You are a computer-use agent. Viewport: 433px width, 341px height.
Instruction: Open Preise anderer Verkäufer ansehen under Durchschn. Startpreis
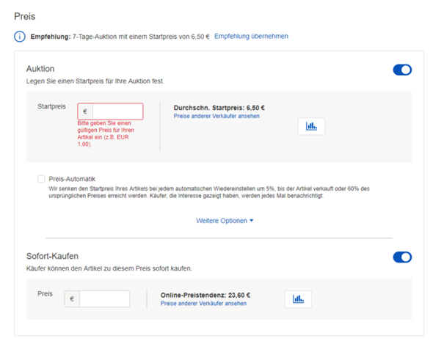pos(216,116)
